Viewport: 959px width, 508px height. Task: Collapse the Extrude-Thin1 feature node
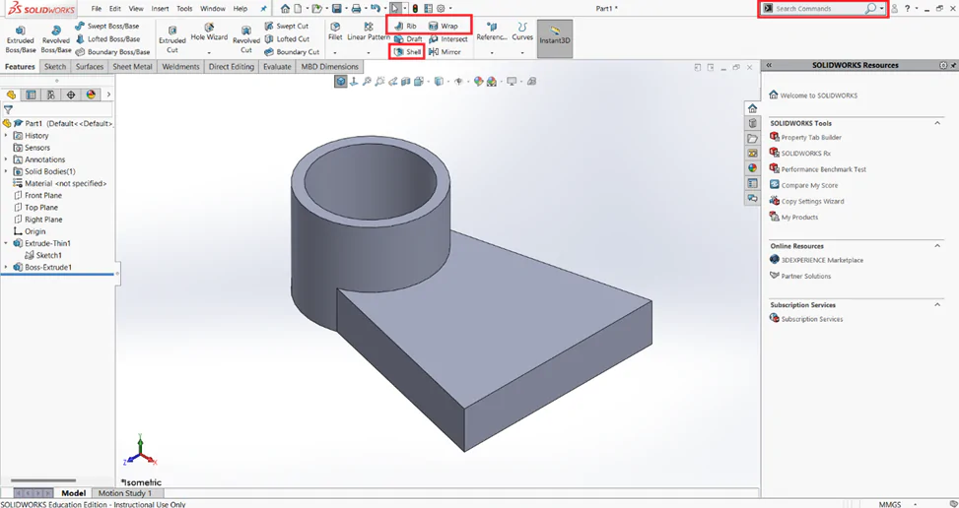point(6,243)
